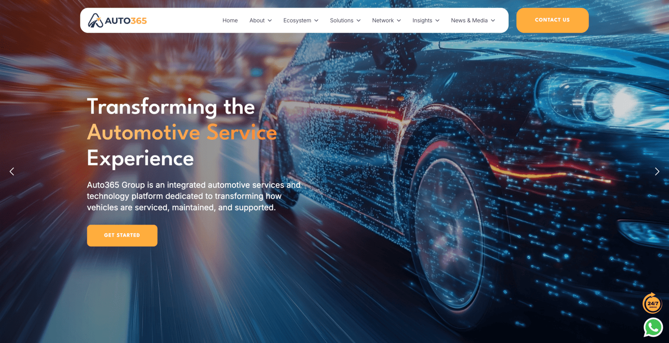The height and width of the screenshot is (343, 669).
Task: Click the 'Automotive Service' orange heading
Action: click(x=182, y=133)
